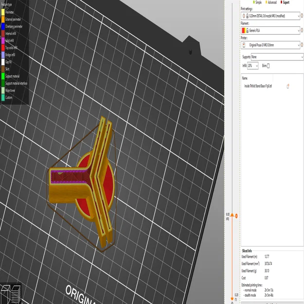Click the pale green Wipe tower swatch
This screenshot has width=304, height=304.
point(3,90)
